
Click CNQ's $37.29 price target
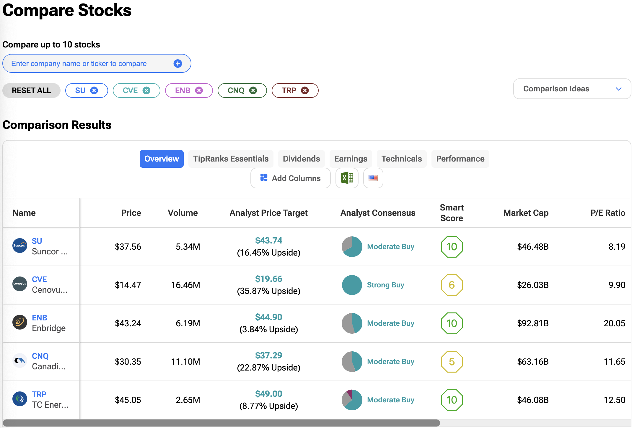[269, 355]
